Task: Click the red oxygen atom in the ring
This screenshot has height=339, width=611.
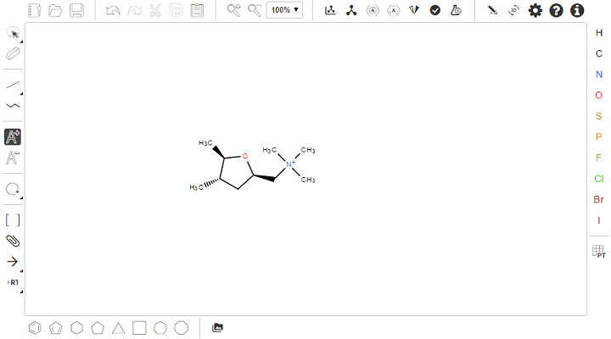Action: click(244, 156)
